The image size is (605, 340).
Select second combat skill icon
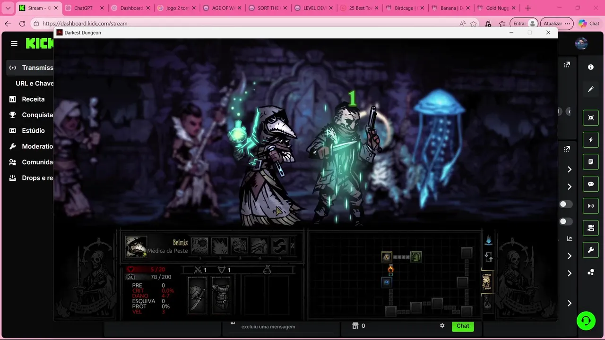point(219,246)
